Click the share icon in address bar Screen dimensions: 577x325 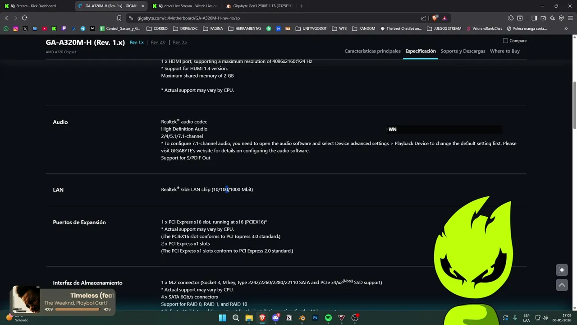tap(424, 18)
